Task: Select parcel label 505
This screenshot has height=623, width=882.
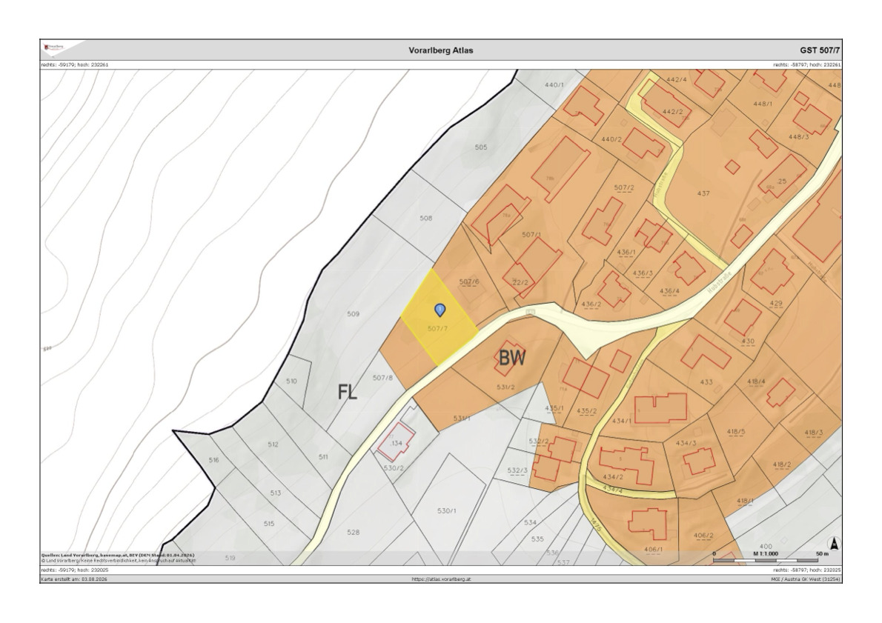Action: [481, 147]
